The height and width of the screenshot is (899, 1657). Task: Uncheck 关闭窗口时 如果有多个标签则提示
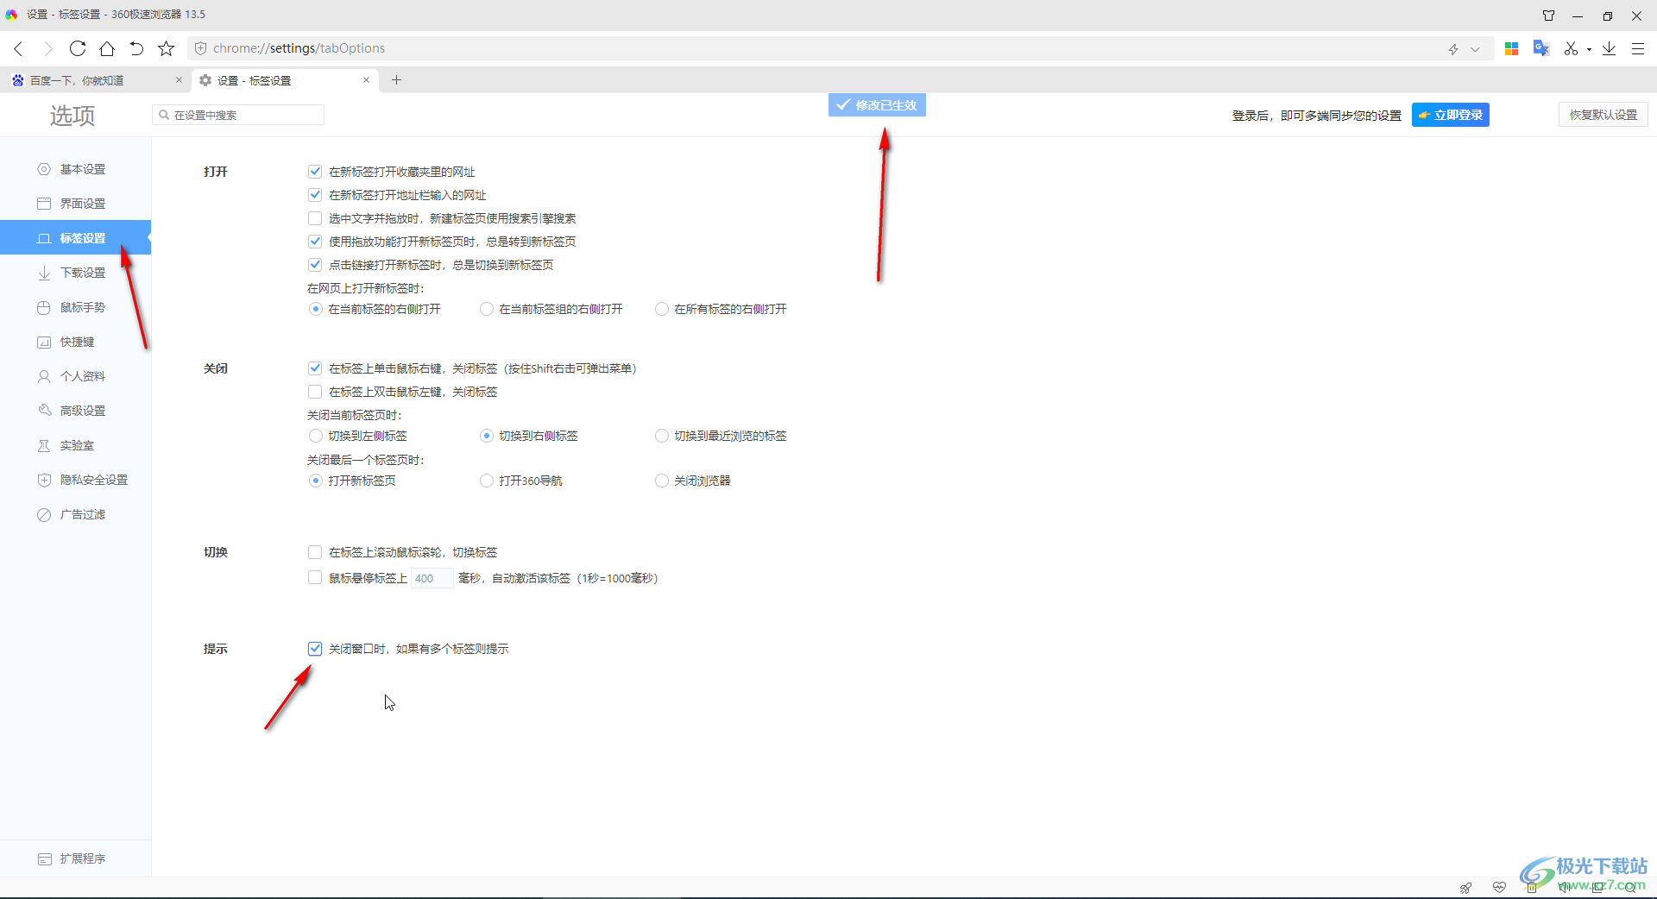[x=315, y=649]
